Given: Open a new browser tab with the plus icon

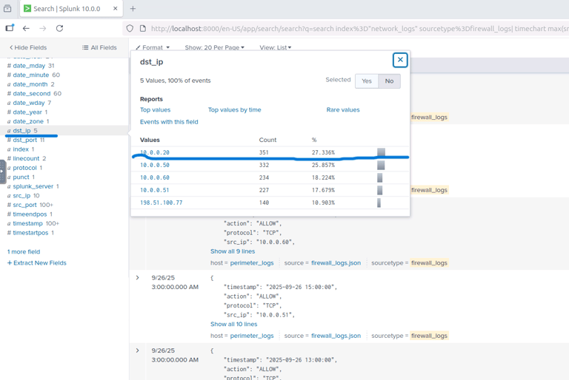Looking at the screenshot, I should [x=133, y=9].
